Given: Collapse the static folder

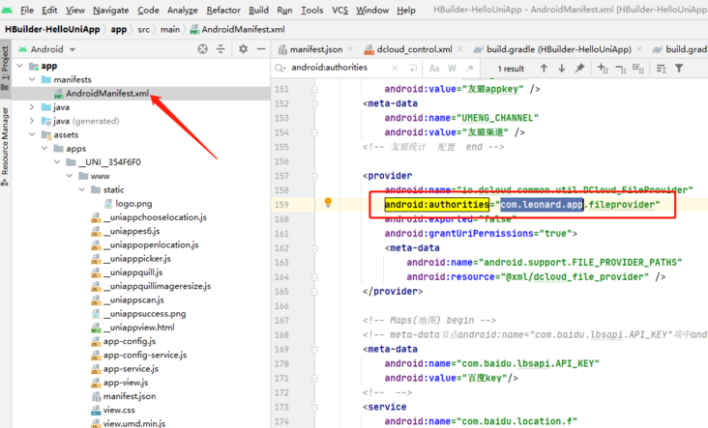Looking at the screenshot, I should click(x=81, y=189).
